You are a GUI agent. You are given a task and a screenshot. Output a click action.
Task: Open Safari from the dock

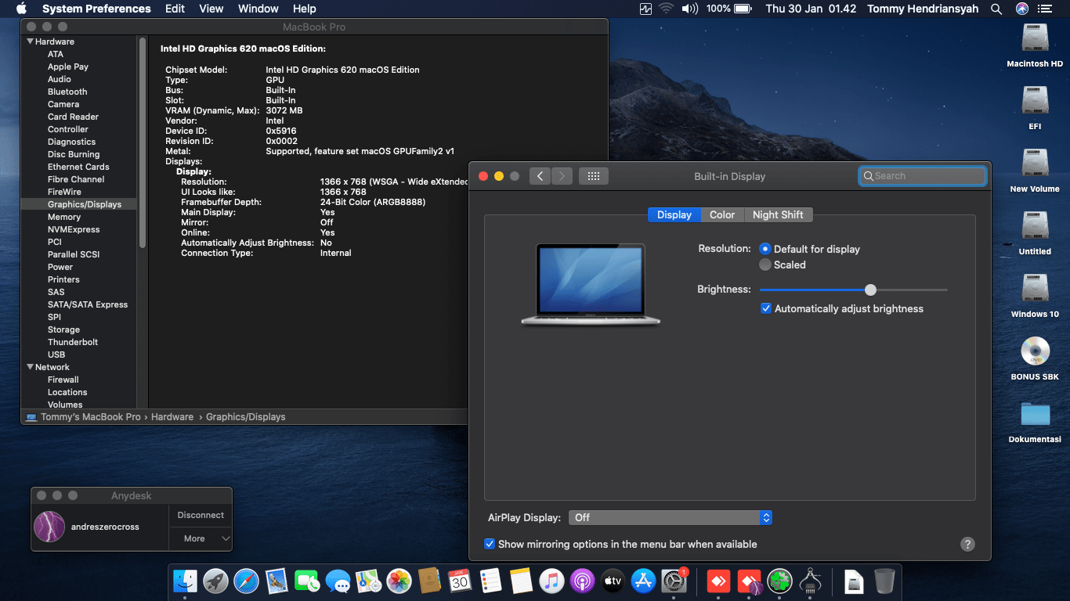tap(246, 581)
